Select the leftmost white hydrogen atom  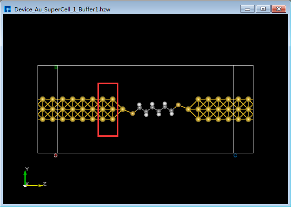139,104
